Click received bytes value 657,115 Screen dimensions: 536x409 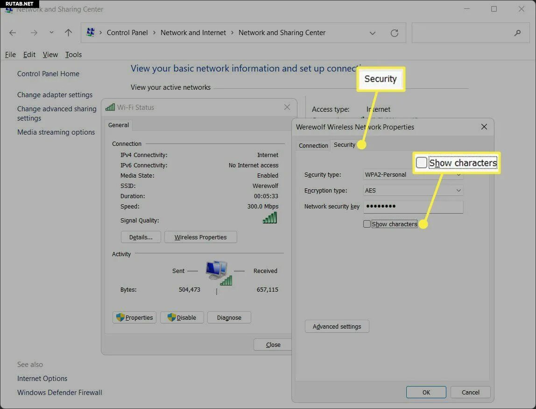268,289
